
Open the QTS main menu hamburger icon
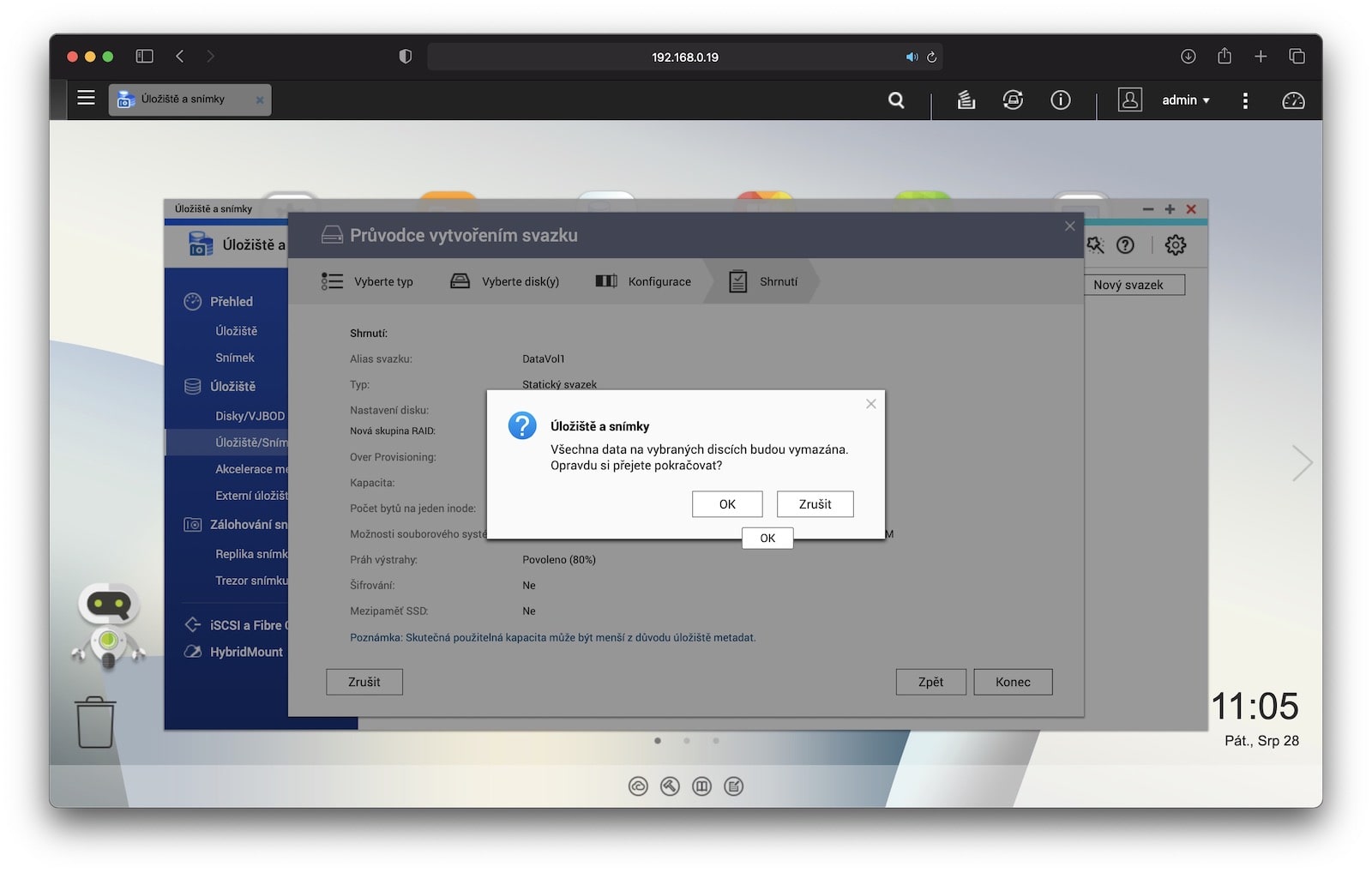(86, 98)
